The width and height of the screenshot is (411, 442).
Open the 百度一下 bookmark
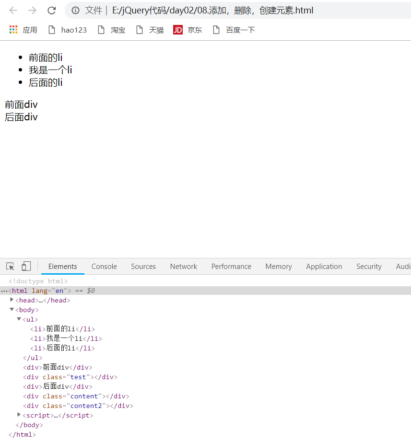click(234, 30)
